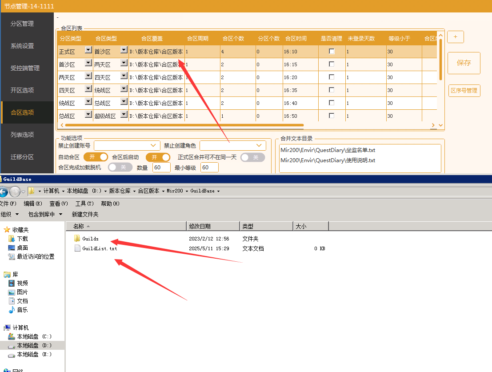Click the table's horizontal scrollbar

187,125
